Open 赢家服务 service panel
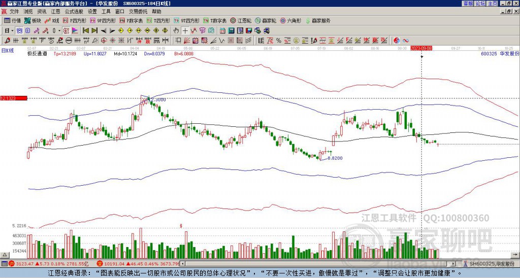The image size is (520, 278). [x=318, y=20]
